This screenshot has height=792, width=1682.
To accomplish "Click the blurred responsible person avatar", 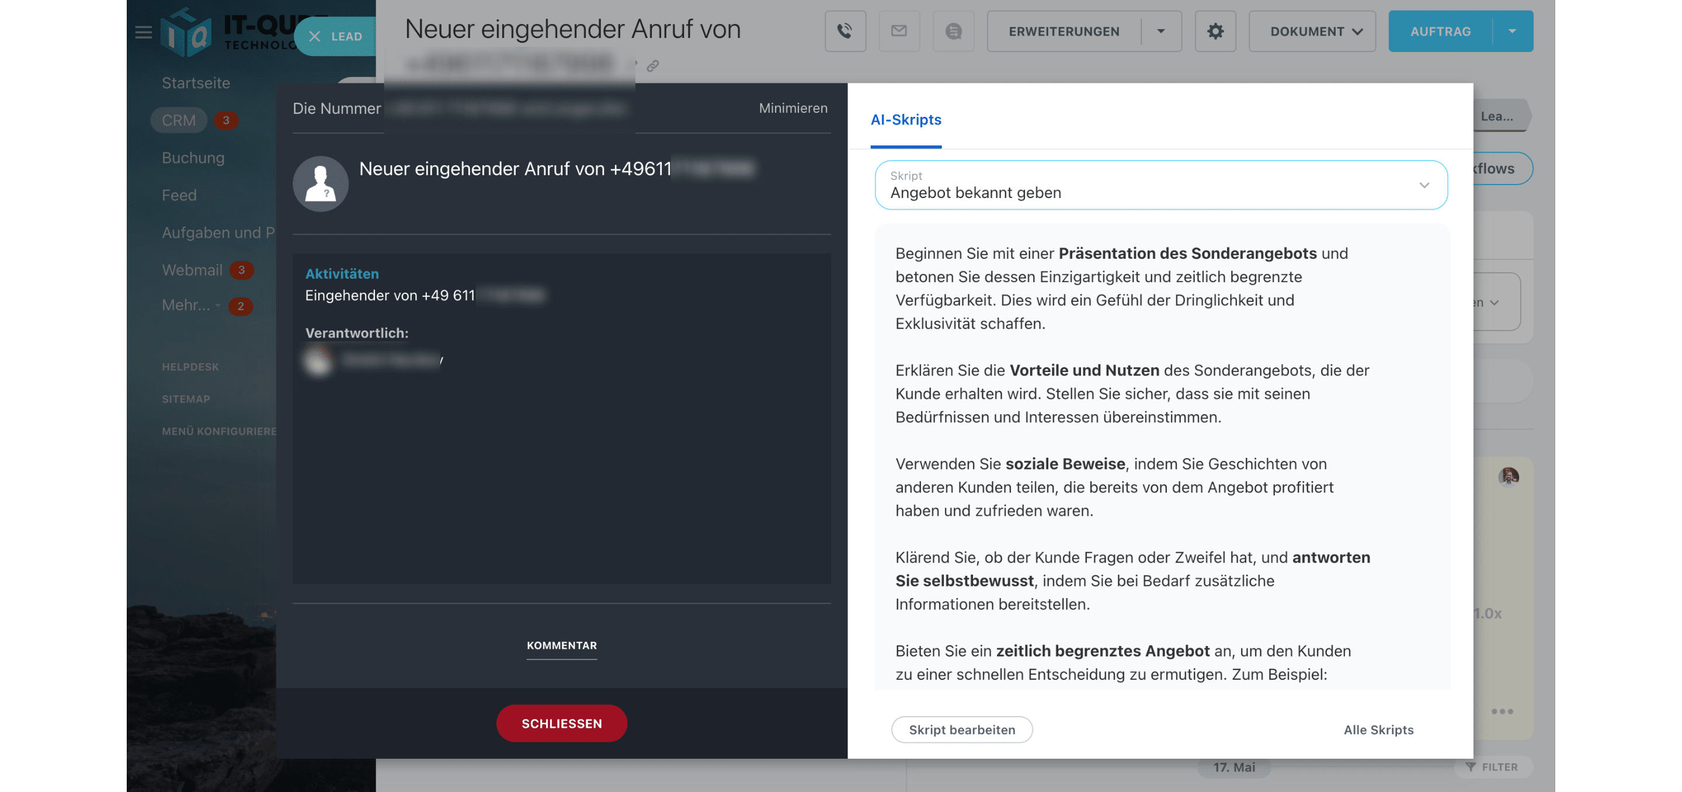I will [x=318, y=360].
